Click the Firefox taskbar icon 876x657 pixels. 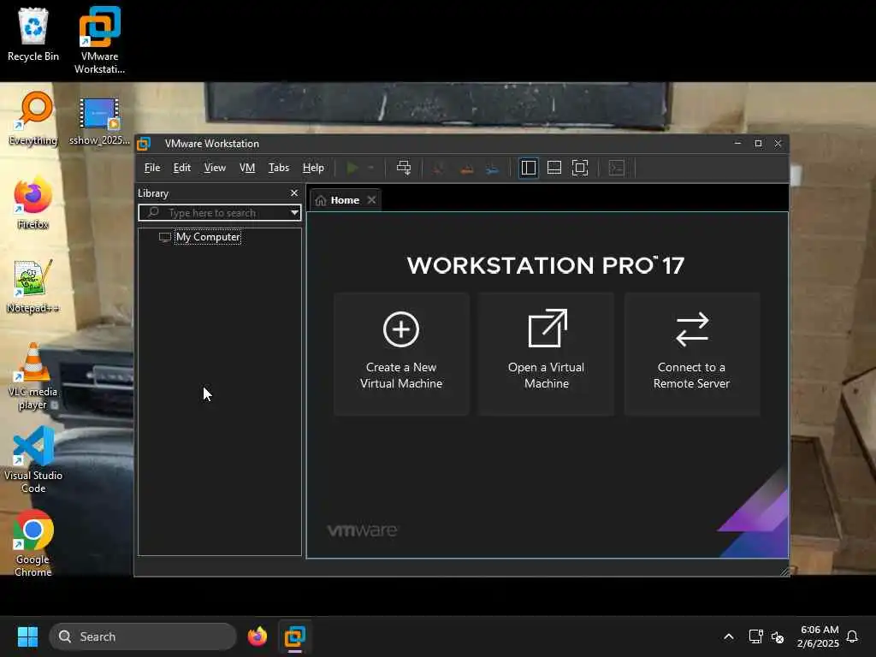click(x=257, y=636)
